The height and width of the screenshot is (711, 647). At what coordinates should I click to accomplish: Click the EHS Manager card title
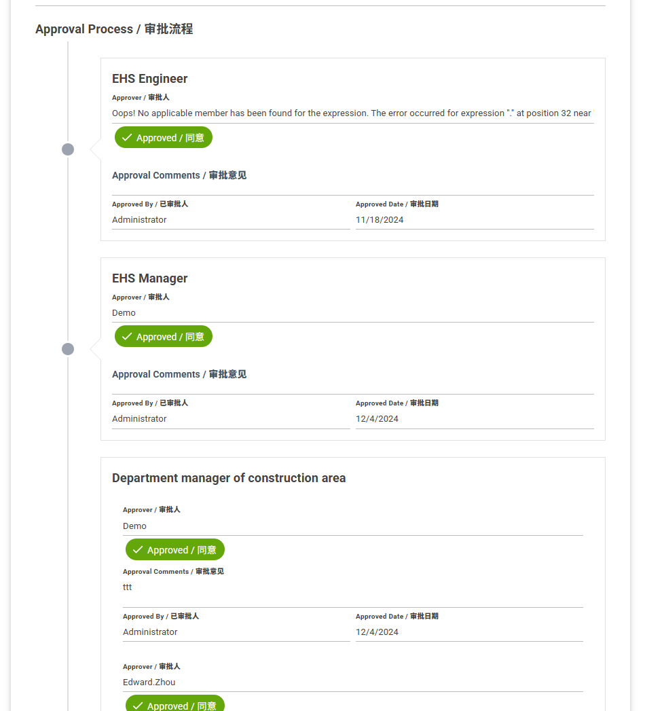149,278
